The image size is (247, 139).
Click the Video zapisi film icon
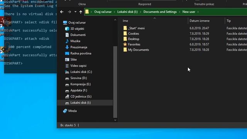[x=67, y=66]
